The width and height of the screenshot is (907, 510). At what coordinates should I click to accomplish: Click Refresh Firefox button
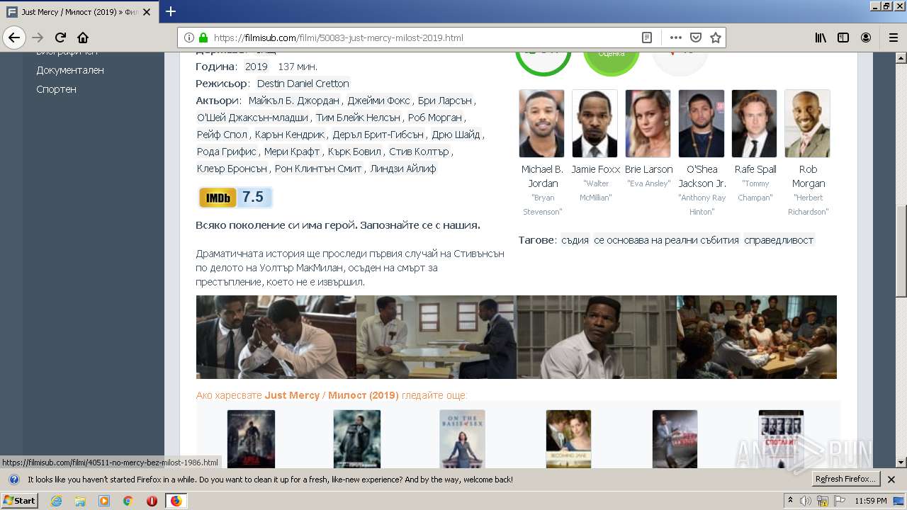[x=845, y=480]
